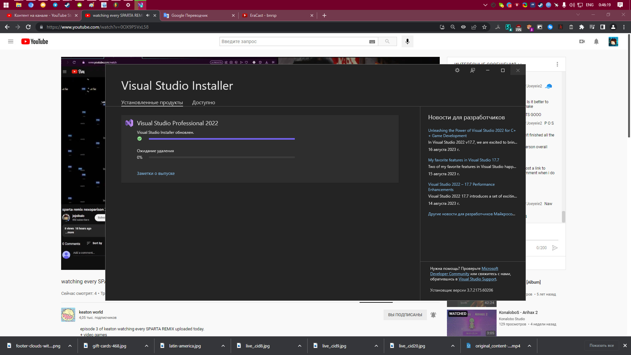This screenshot has width=631, height=355.
Task: Switch to the Доступно tab
Action: click(203, 103)
